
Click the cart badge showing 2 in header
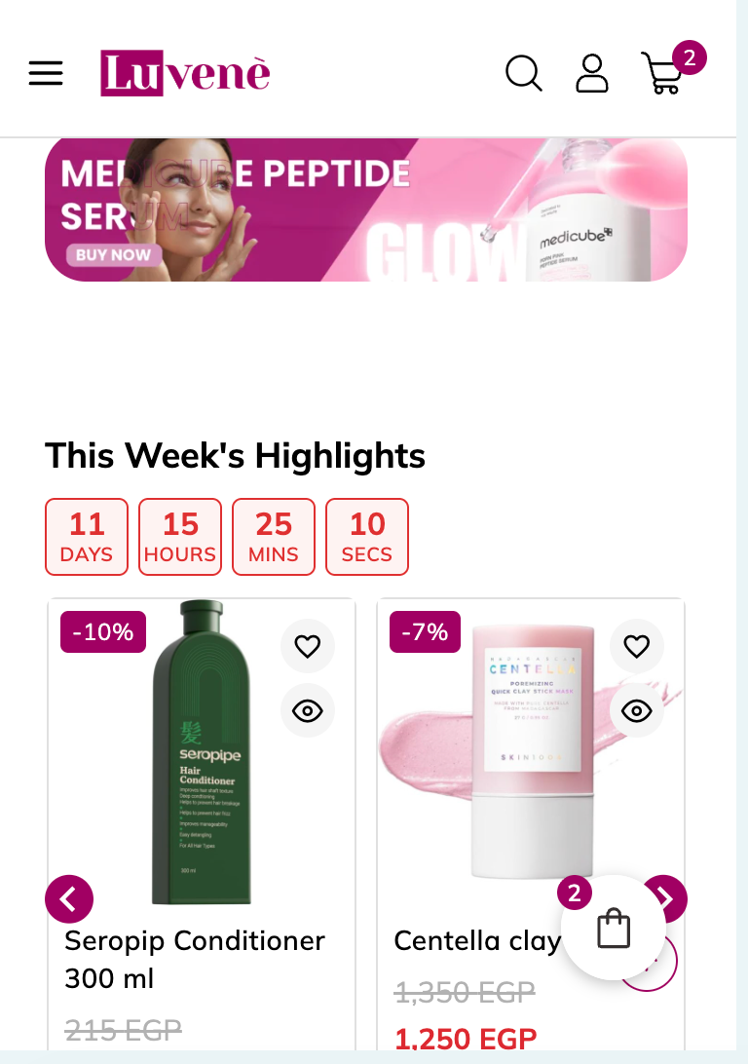[689, 57]
